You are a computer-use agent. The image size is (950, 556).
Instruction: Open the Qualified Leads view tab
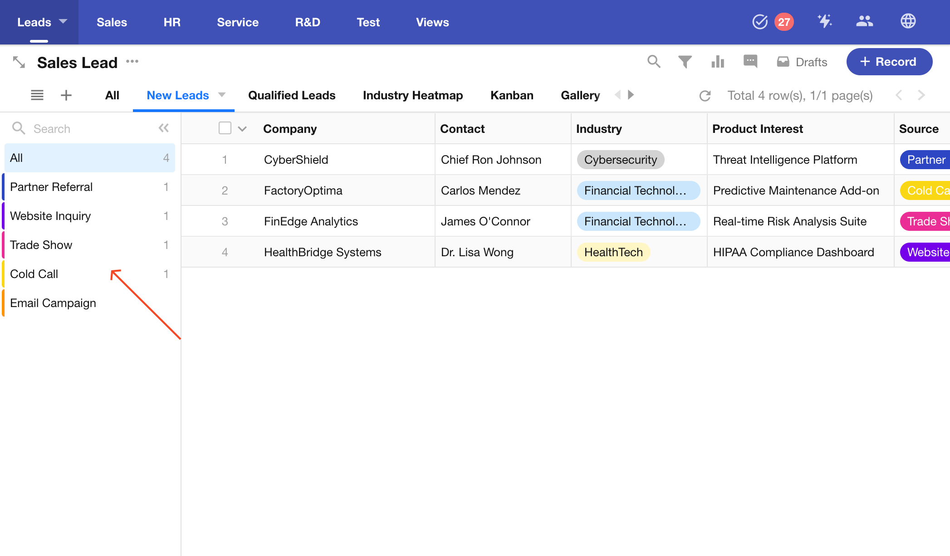[292, 95]
